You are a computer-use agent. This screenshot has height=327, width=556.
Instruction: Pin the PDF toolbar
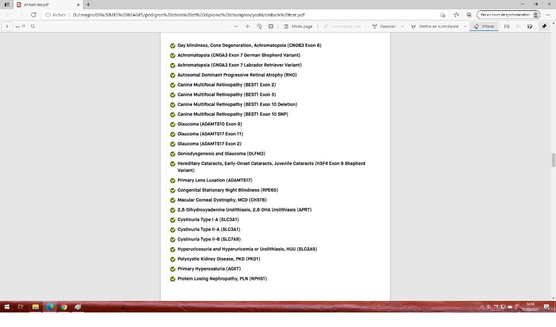click(544, 26)
